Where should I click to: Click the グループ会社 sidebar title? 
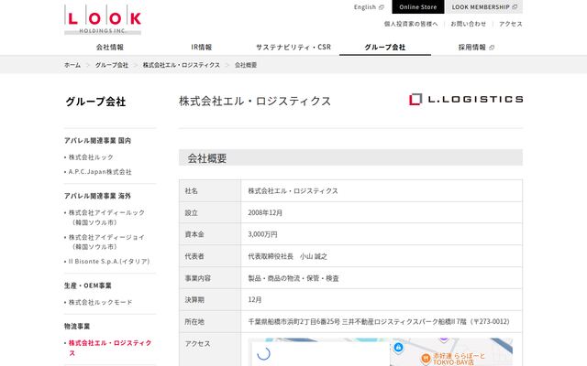pyautogui.click(x=95, y=102)
